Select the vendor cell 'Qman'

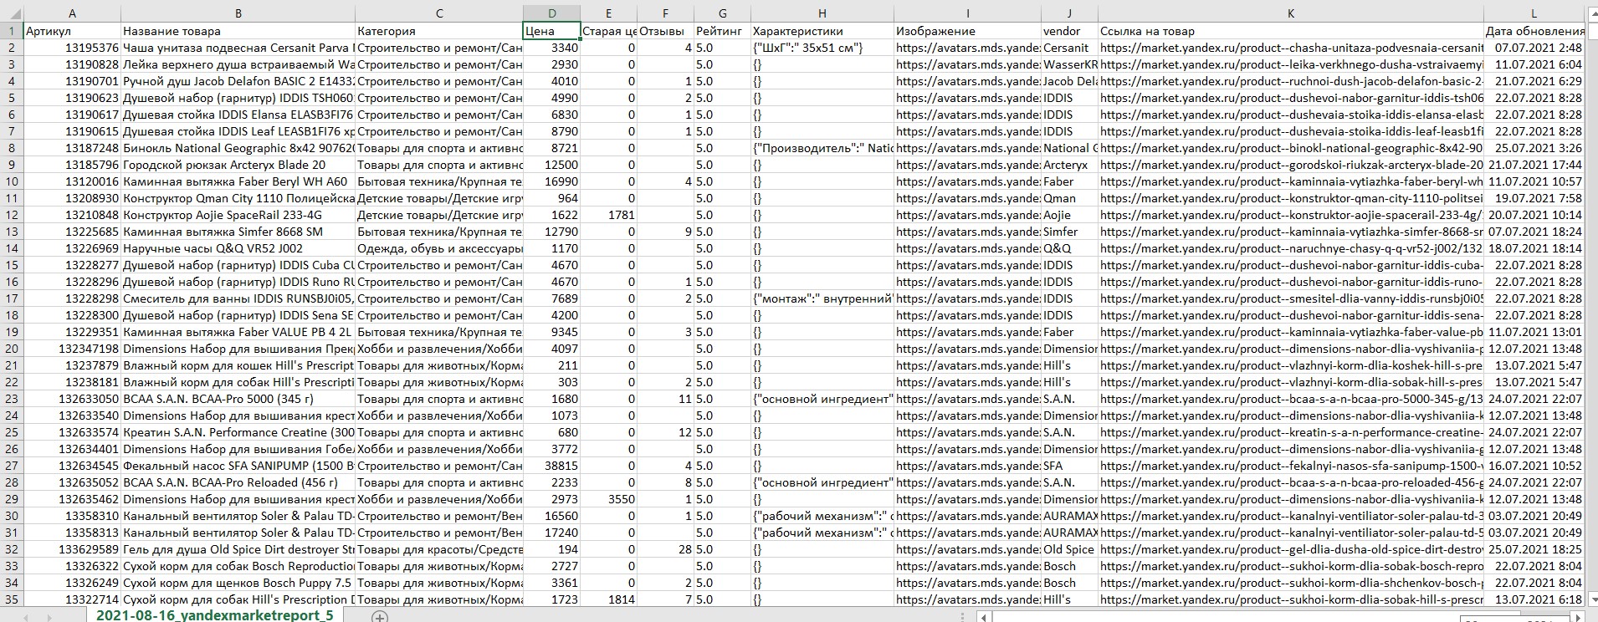pos(1069,198)
